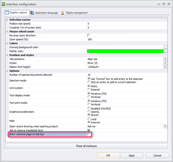Switch to the Rights management tab

click(x=74, y=13)
